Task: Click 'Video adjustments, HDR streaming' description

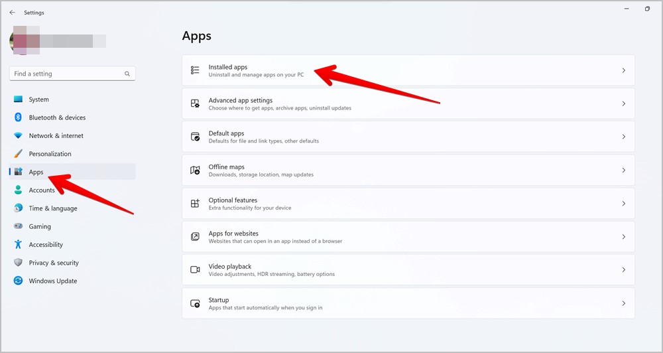Action: point(271,274)
